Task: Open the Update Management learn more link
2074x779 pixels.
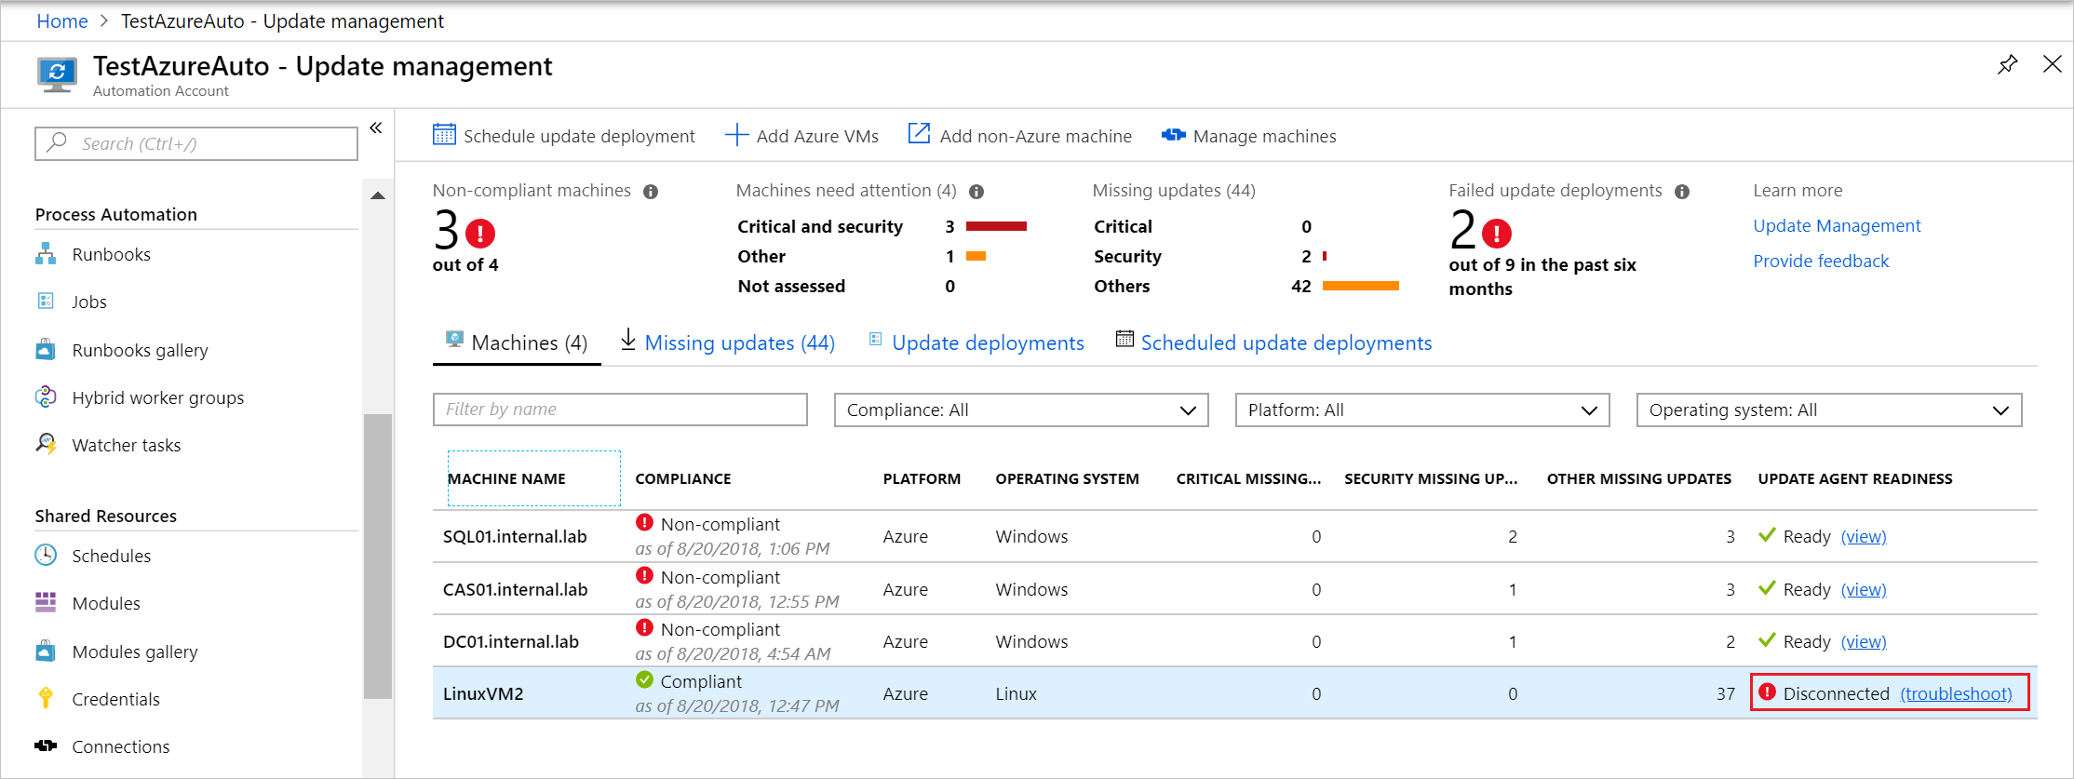Action: coord(1836,225)
